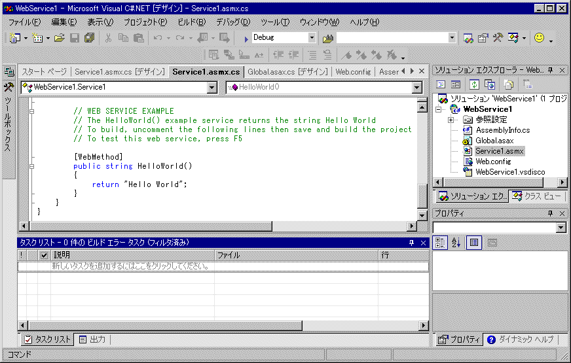Click the New Project toolbar icon
The image size is (571, 363).
coord(15,37)
